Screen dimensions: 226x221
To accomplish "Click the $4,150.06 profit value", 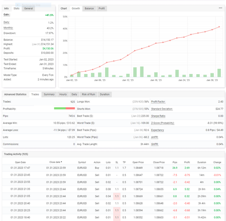I will point(48,49).
